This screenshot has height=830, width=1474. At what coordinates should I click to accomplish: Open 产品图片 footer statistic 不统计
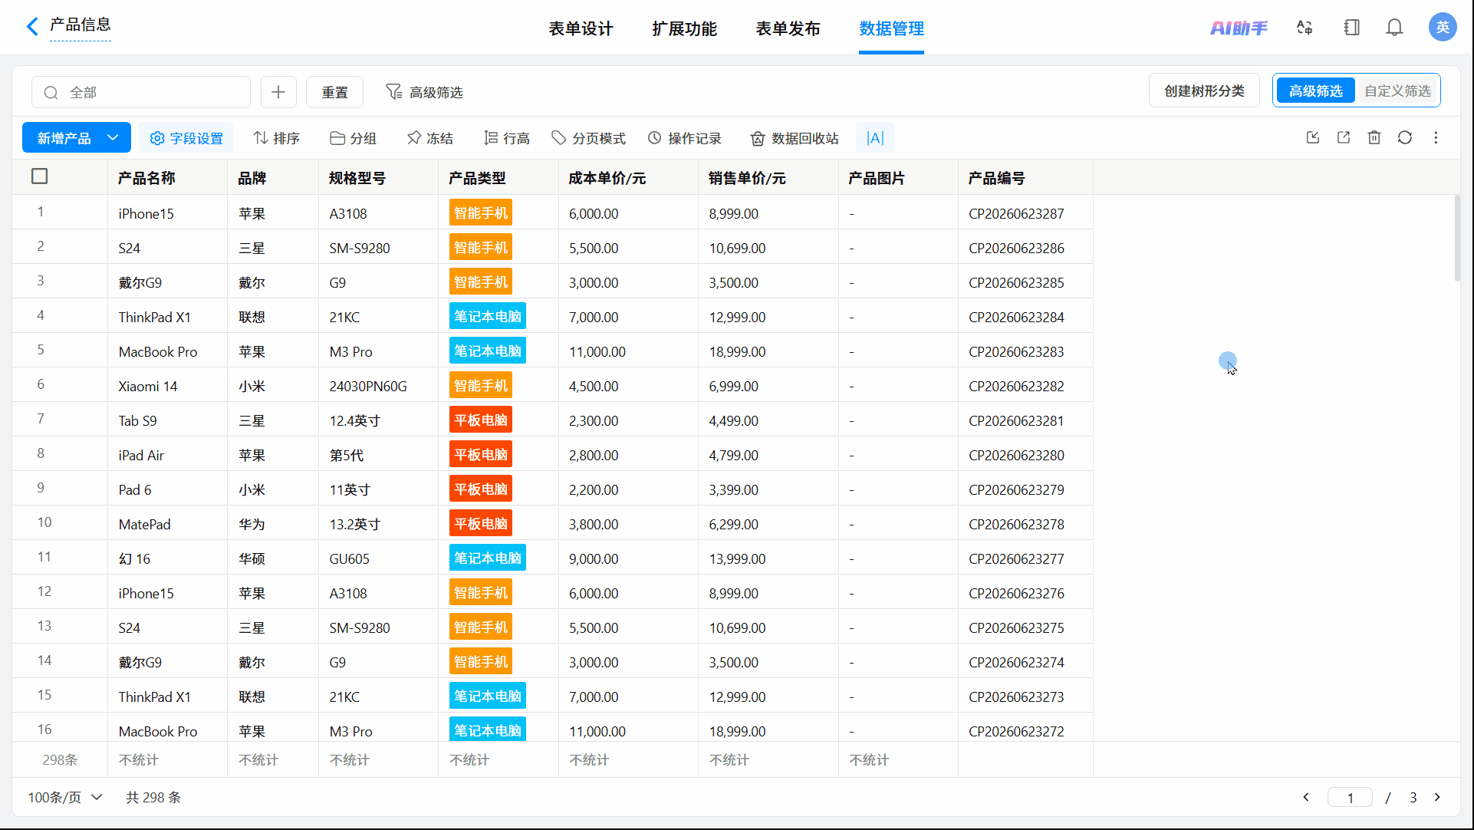[x=869, y=760]
